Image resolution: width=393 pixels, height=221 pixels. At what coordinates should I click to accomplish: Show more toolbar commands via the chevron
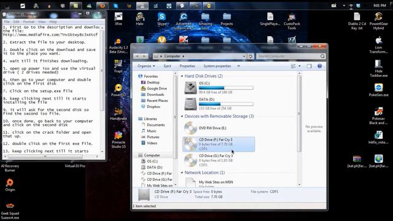(238, 66)
